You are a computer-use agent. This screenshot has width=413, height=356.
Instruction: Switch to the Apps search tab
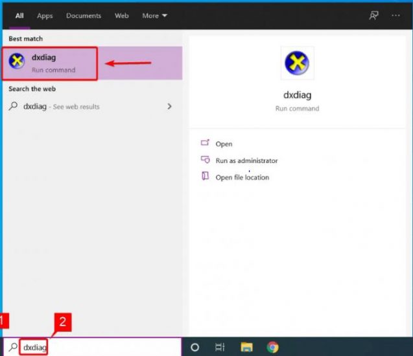[45, 16]
